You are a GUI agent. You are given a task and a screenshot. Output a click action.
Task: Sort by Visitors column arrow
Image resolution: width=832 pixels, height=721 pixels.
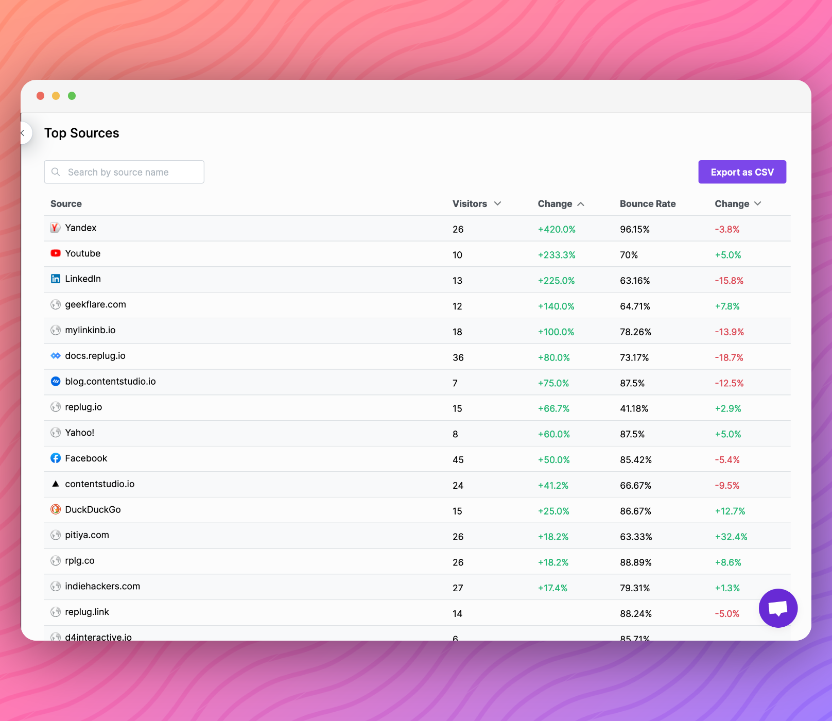coord(497,203)
